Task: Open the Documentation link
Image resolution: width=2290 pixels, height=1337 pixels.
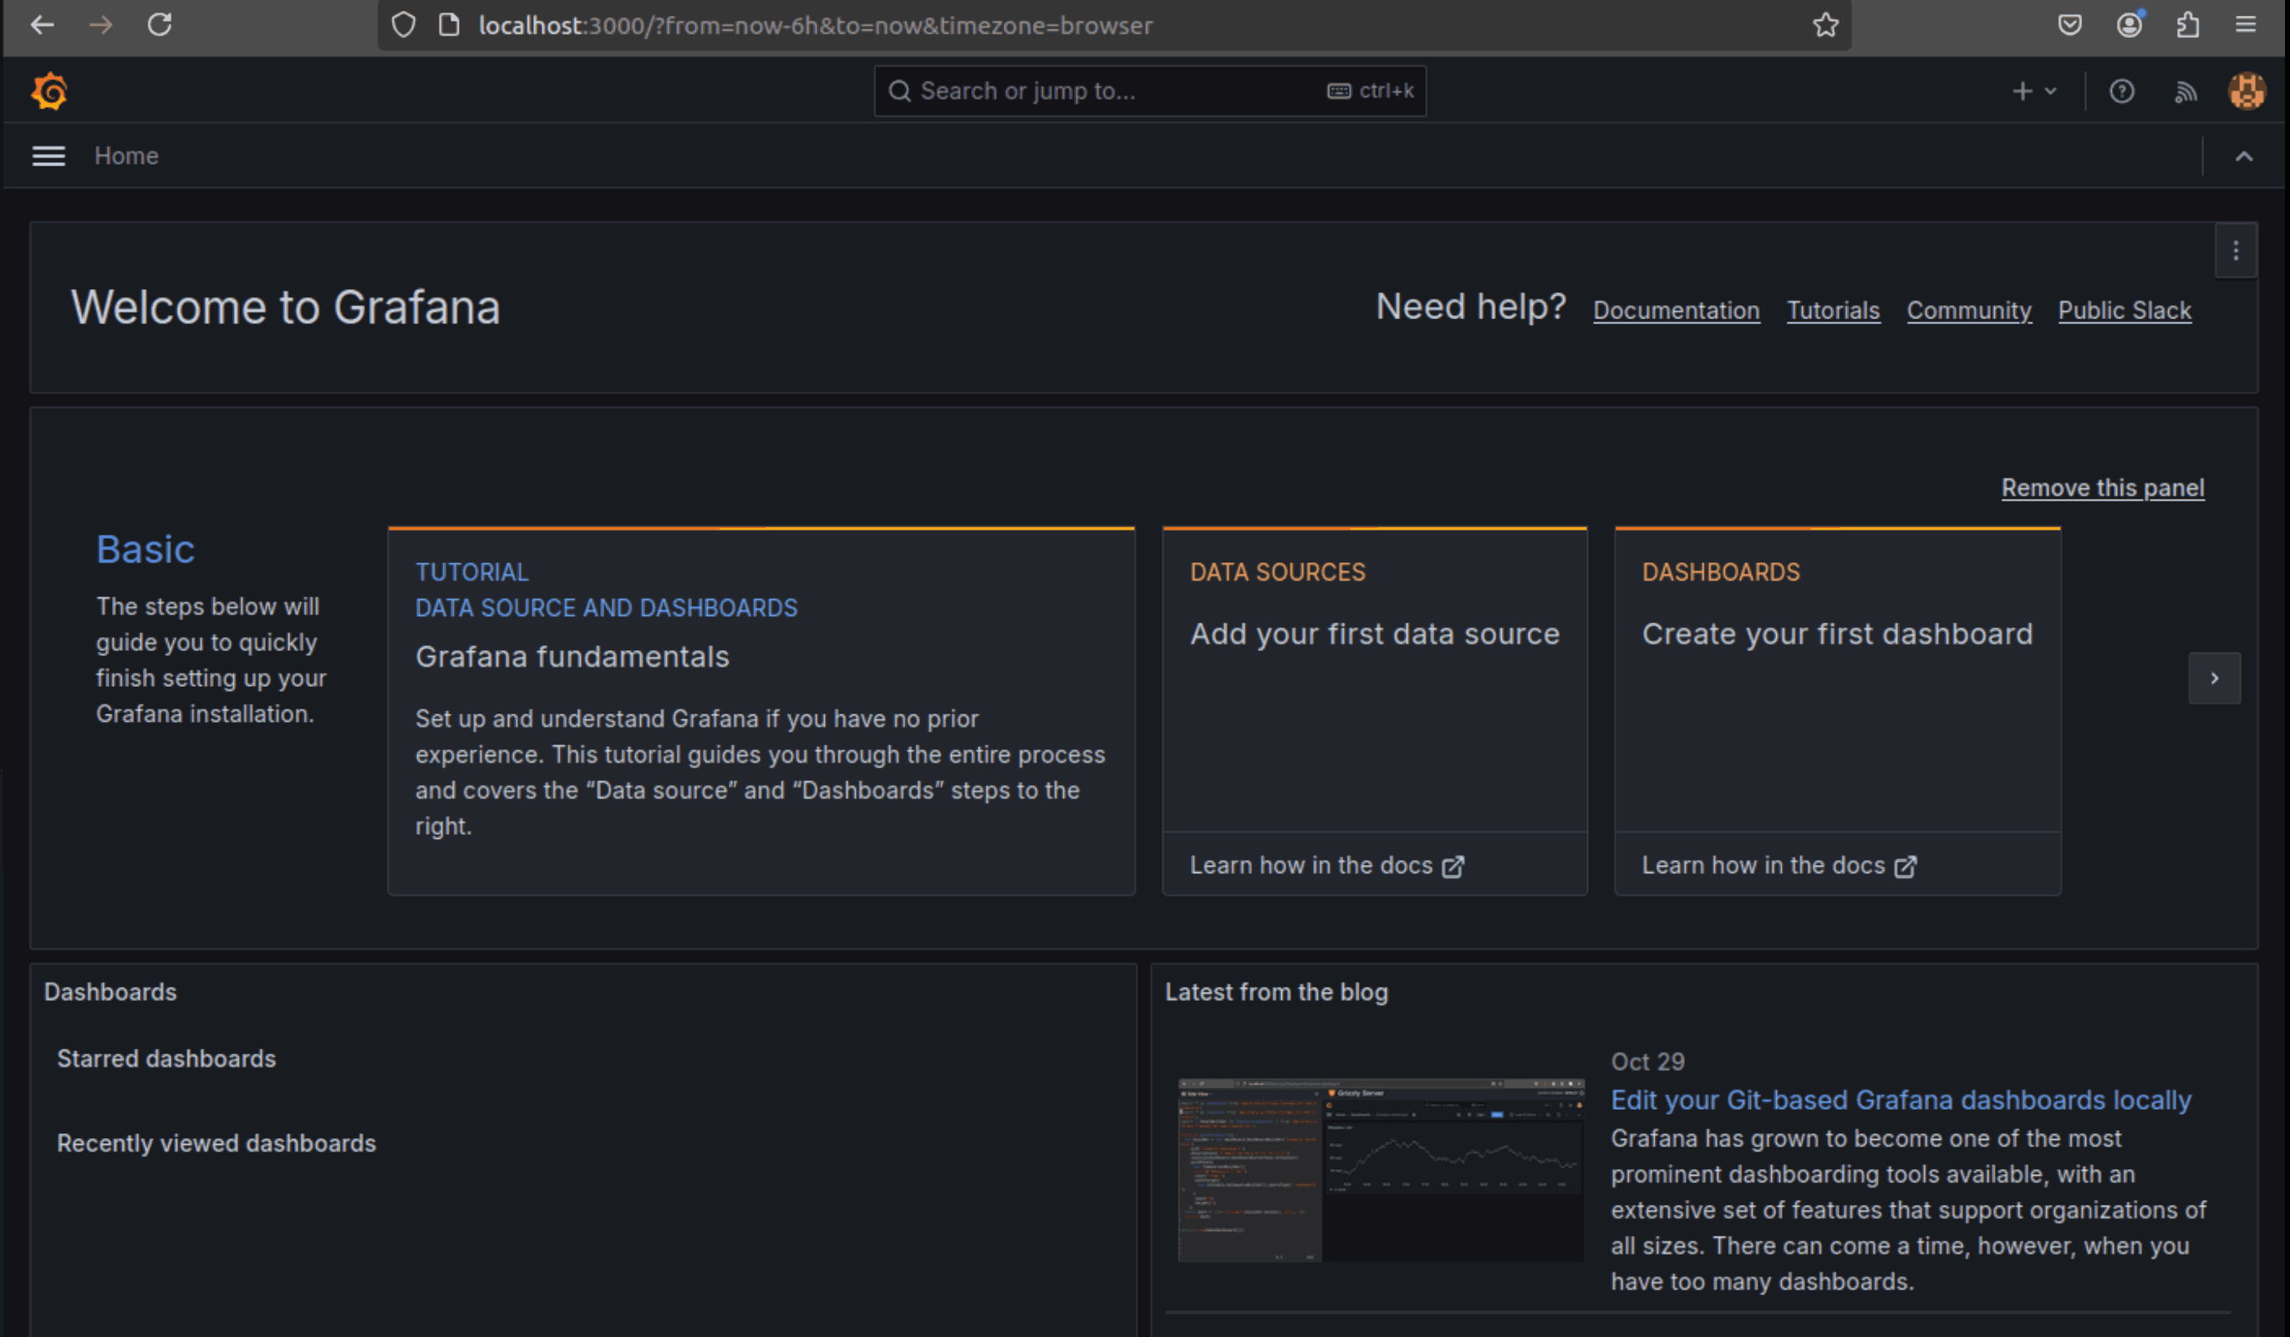Action: (x=1676, y=310)
